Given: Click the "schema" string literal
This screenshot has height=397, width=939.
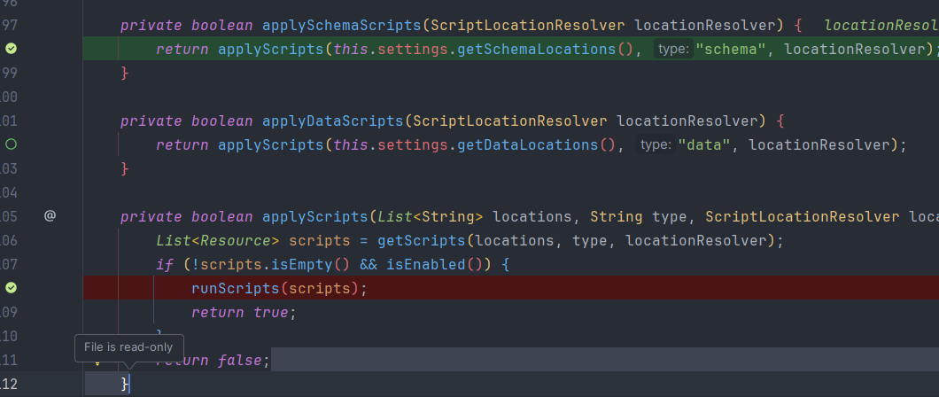Looking at the screenshot, I should click(x=731, y=49).
